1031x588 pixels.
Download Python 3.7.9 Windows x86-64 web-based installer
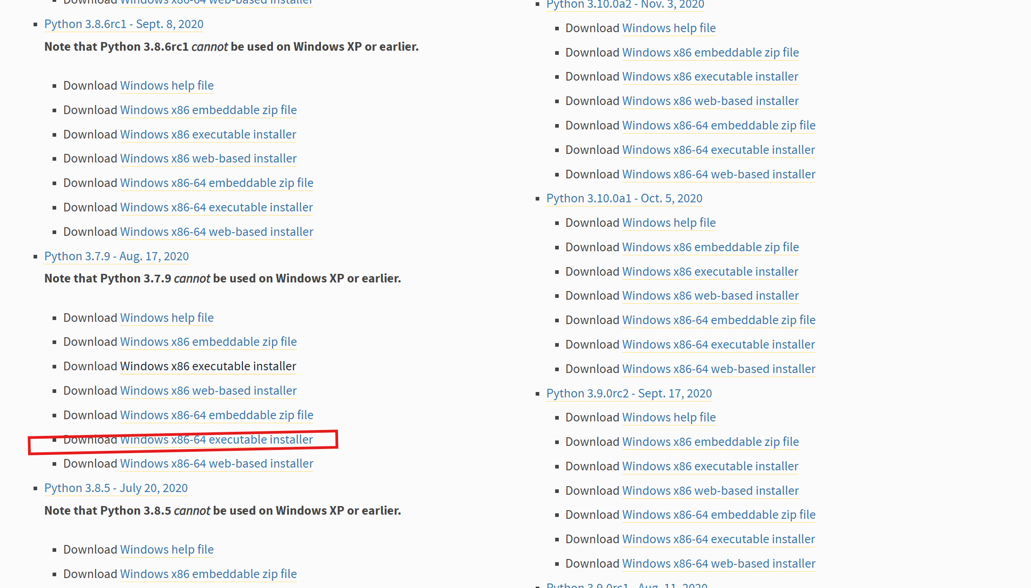coord(217,464)
